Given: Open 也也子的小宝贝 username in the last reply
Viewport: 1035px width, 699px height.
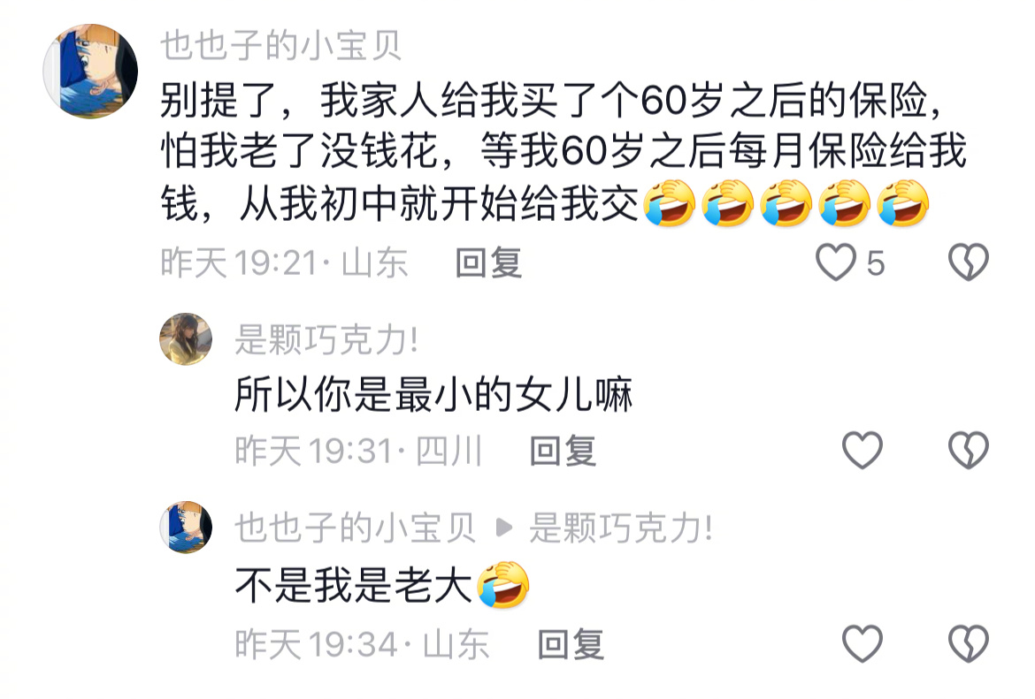Looking at the screenshot, I should coord(355,528).
